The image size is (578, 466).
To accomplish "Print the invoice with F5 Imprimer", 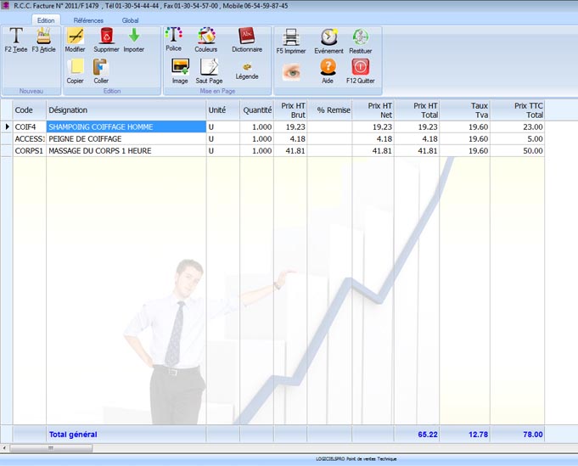I will point(291,37).
